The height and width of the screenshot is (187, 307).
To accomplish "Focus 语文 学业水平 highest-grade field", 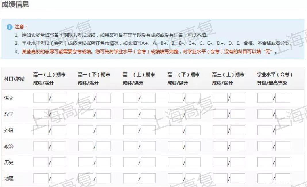I will [x=283, y=98].
